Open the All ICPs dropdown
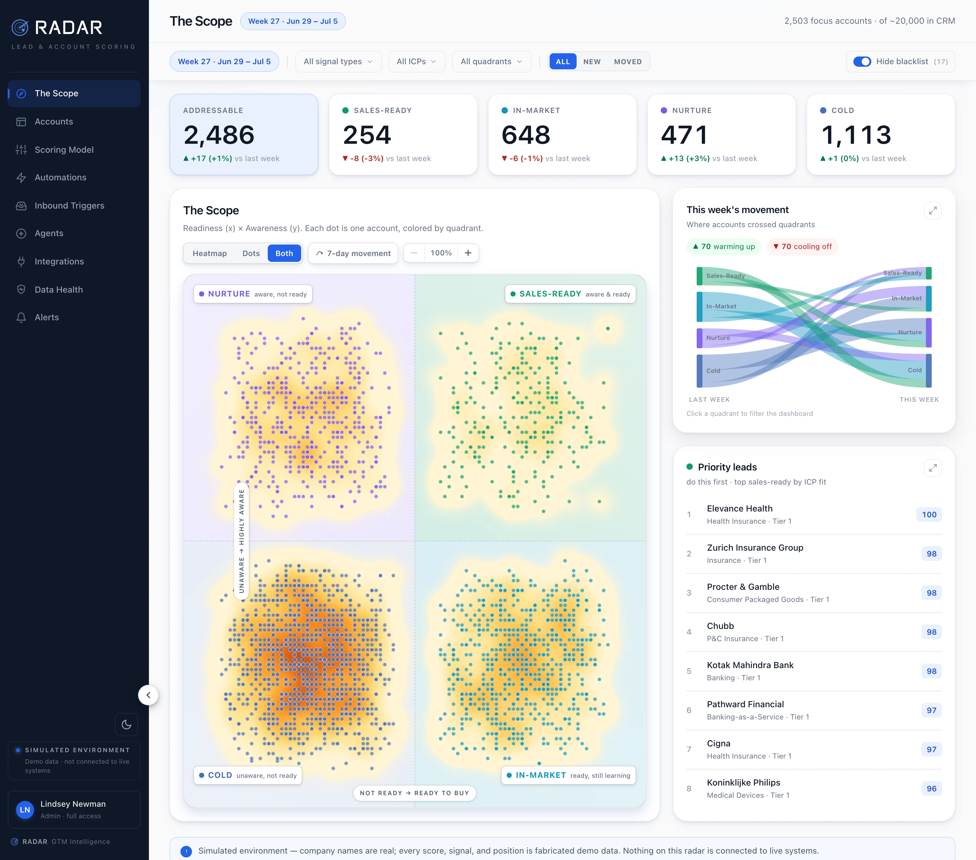Viewport: 976px width, 860px height. coord(416,62)
